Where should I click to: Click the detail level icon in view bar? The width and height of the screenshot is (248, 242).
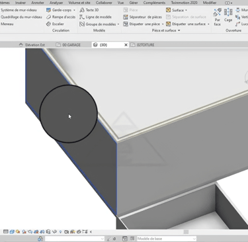coord(6,231)
